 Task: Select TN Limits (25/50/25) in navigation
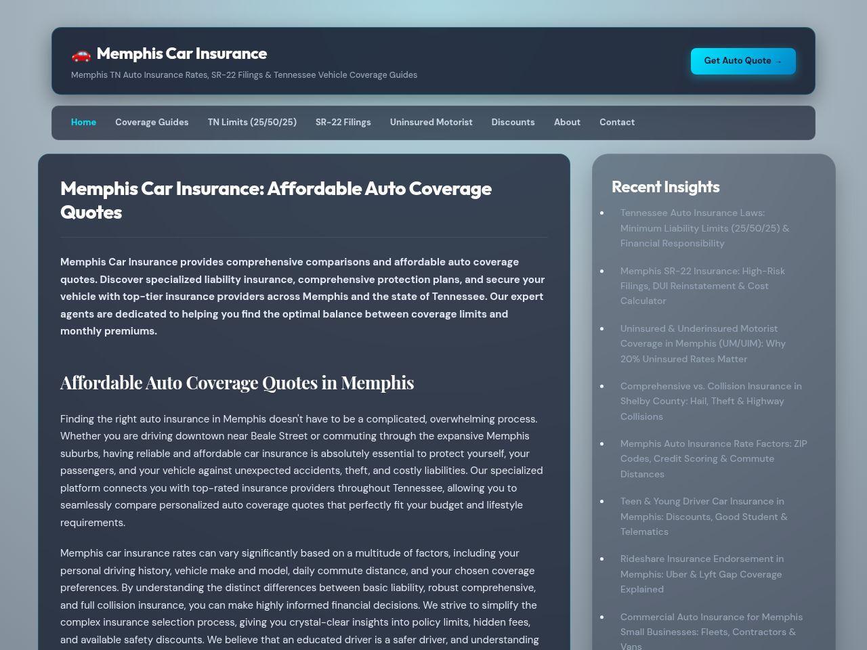[252, 123]
